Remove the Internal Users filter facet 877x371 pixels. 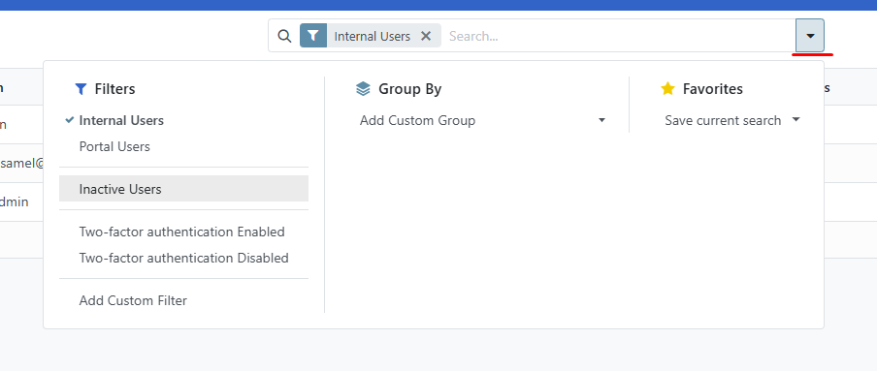(x=426, y=36)
